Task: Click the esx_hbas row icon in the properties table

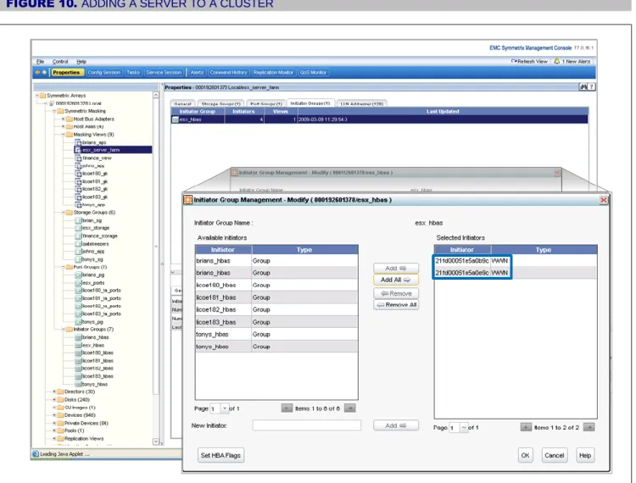Action: (x=176, y=119)
